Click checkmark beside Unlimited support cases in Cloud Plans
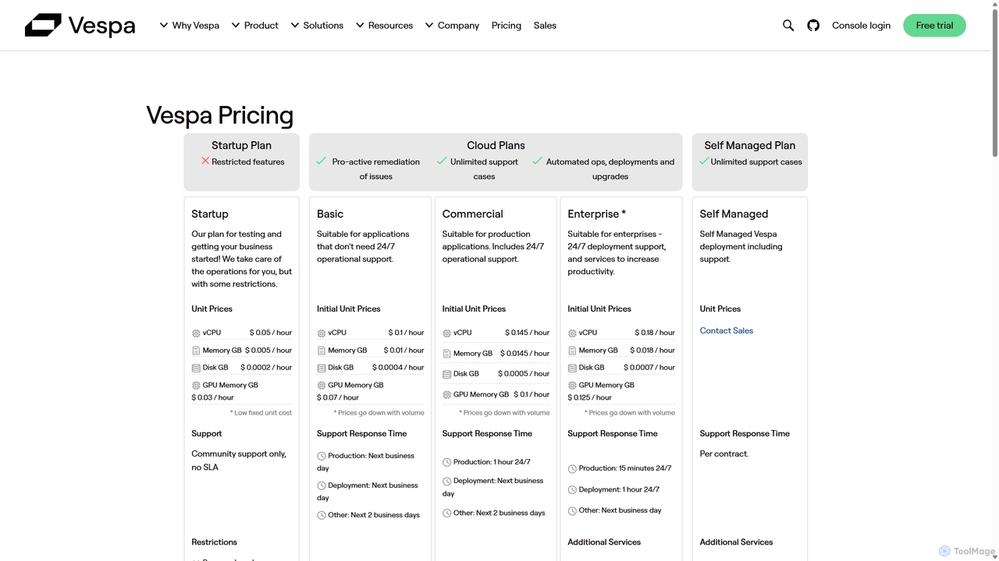The height and width of the screenshot is (561, 999). click(442, 161)
